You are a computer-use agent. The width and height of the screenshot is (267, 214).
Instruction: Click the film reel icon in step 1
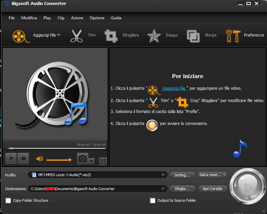(154, 90)
